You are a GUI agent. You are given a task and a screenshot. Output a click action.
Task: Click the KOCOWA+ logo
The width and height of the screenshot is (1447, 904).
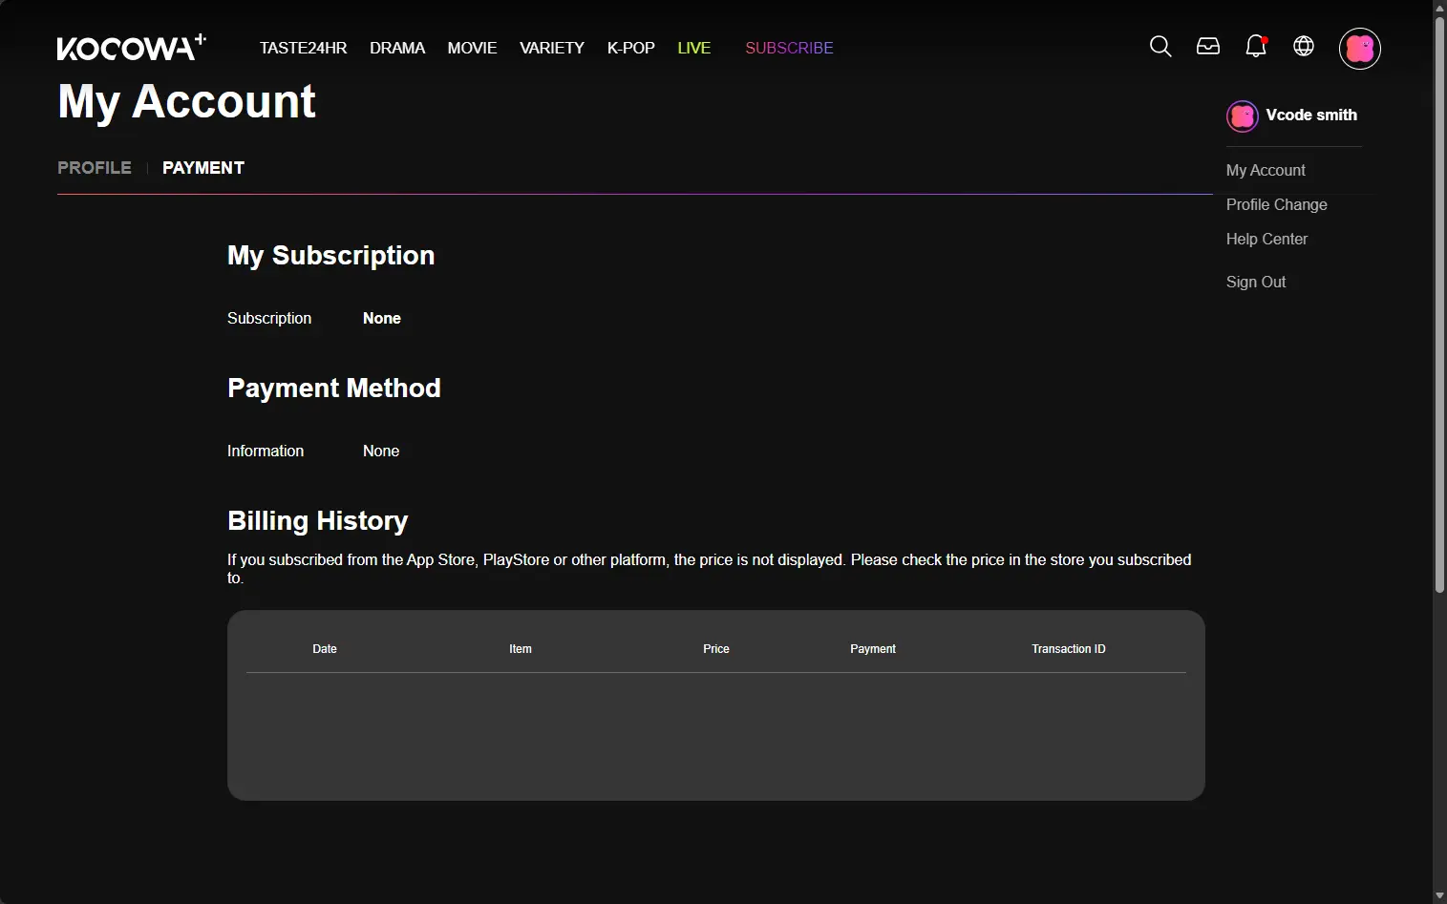pos(131,48)
